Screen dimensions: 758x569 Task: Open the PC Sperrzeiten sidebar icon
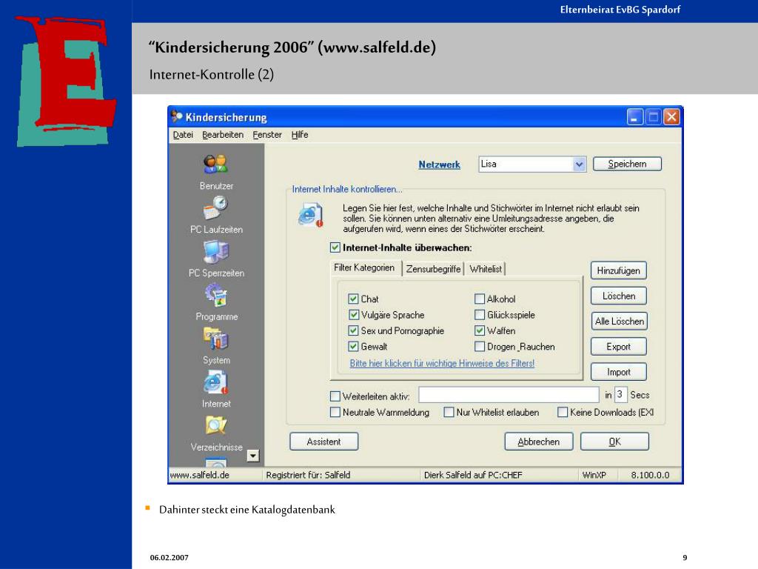point(215,252)
